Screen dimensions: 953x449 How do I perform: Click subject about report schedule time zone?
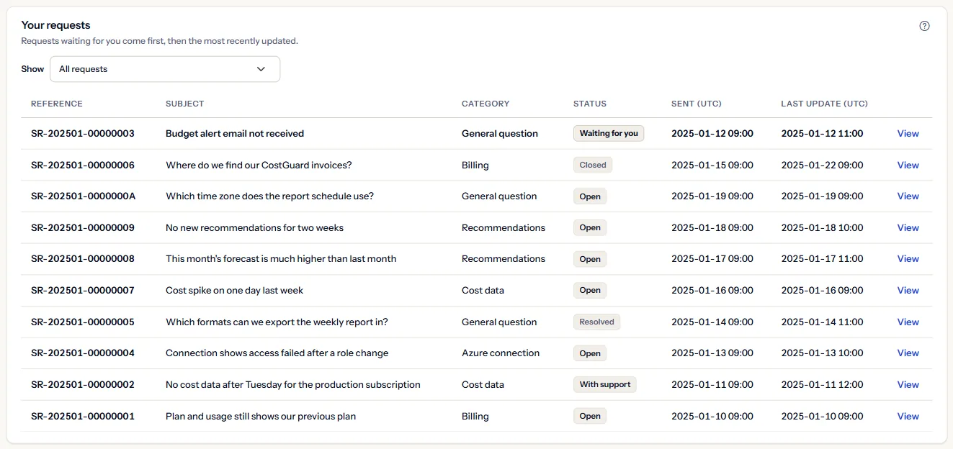point(269,196)
